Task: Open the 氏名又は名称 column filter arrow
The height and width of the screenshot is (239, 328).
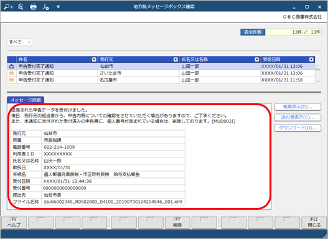Action: click(257, 60)
